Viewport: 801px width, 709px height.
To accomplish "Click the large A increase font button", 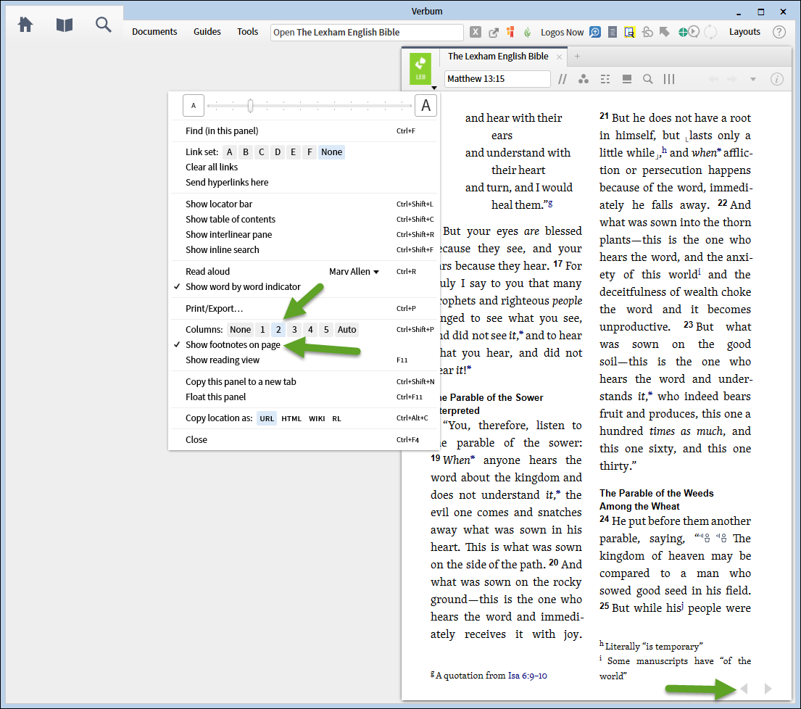I will [426, 106].
